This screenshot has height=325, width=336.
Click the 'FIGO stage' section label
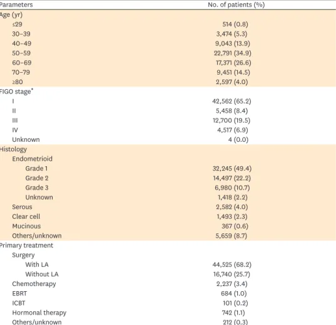[16, 92]
